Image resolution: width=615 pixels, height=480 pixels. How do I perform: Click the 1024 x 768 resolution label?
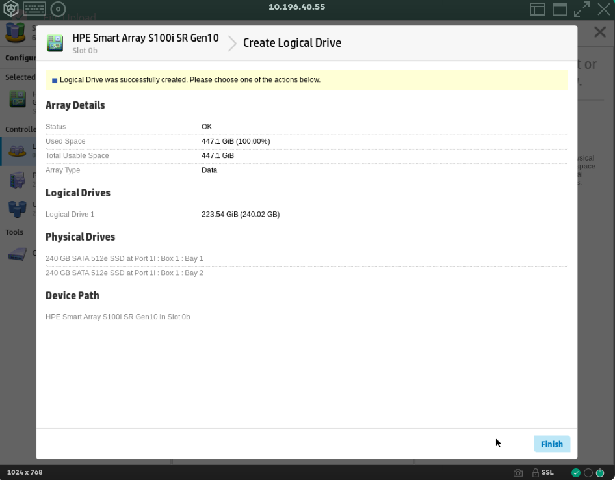click(25, 472)
